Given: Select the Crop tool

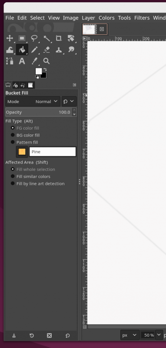Looking at the screenshot, I should click(x=59, y=38).
